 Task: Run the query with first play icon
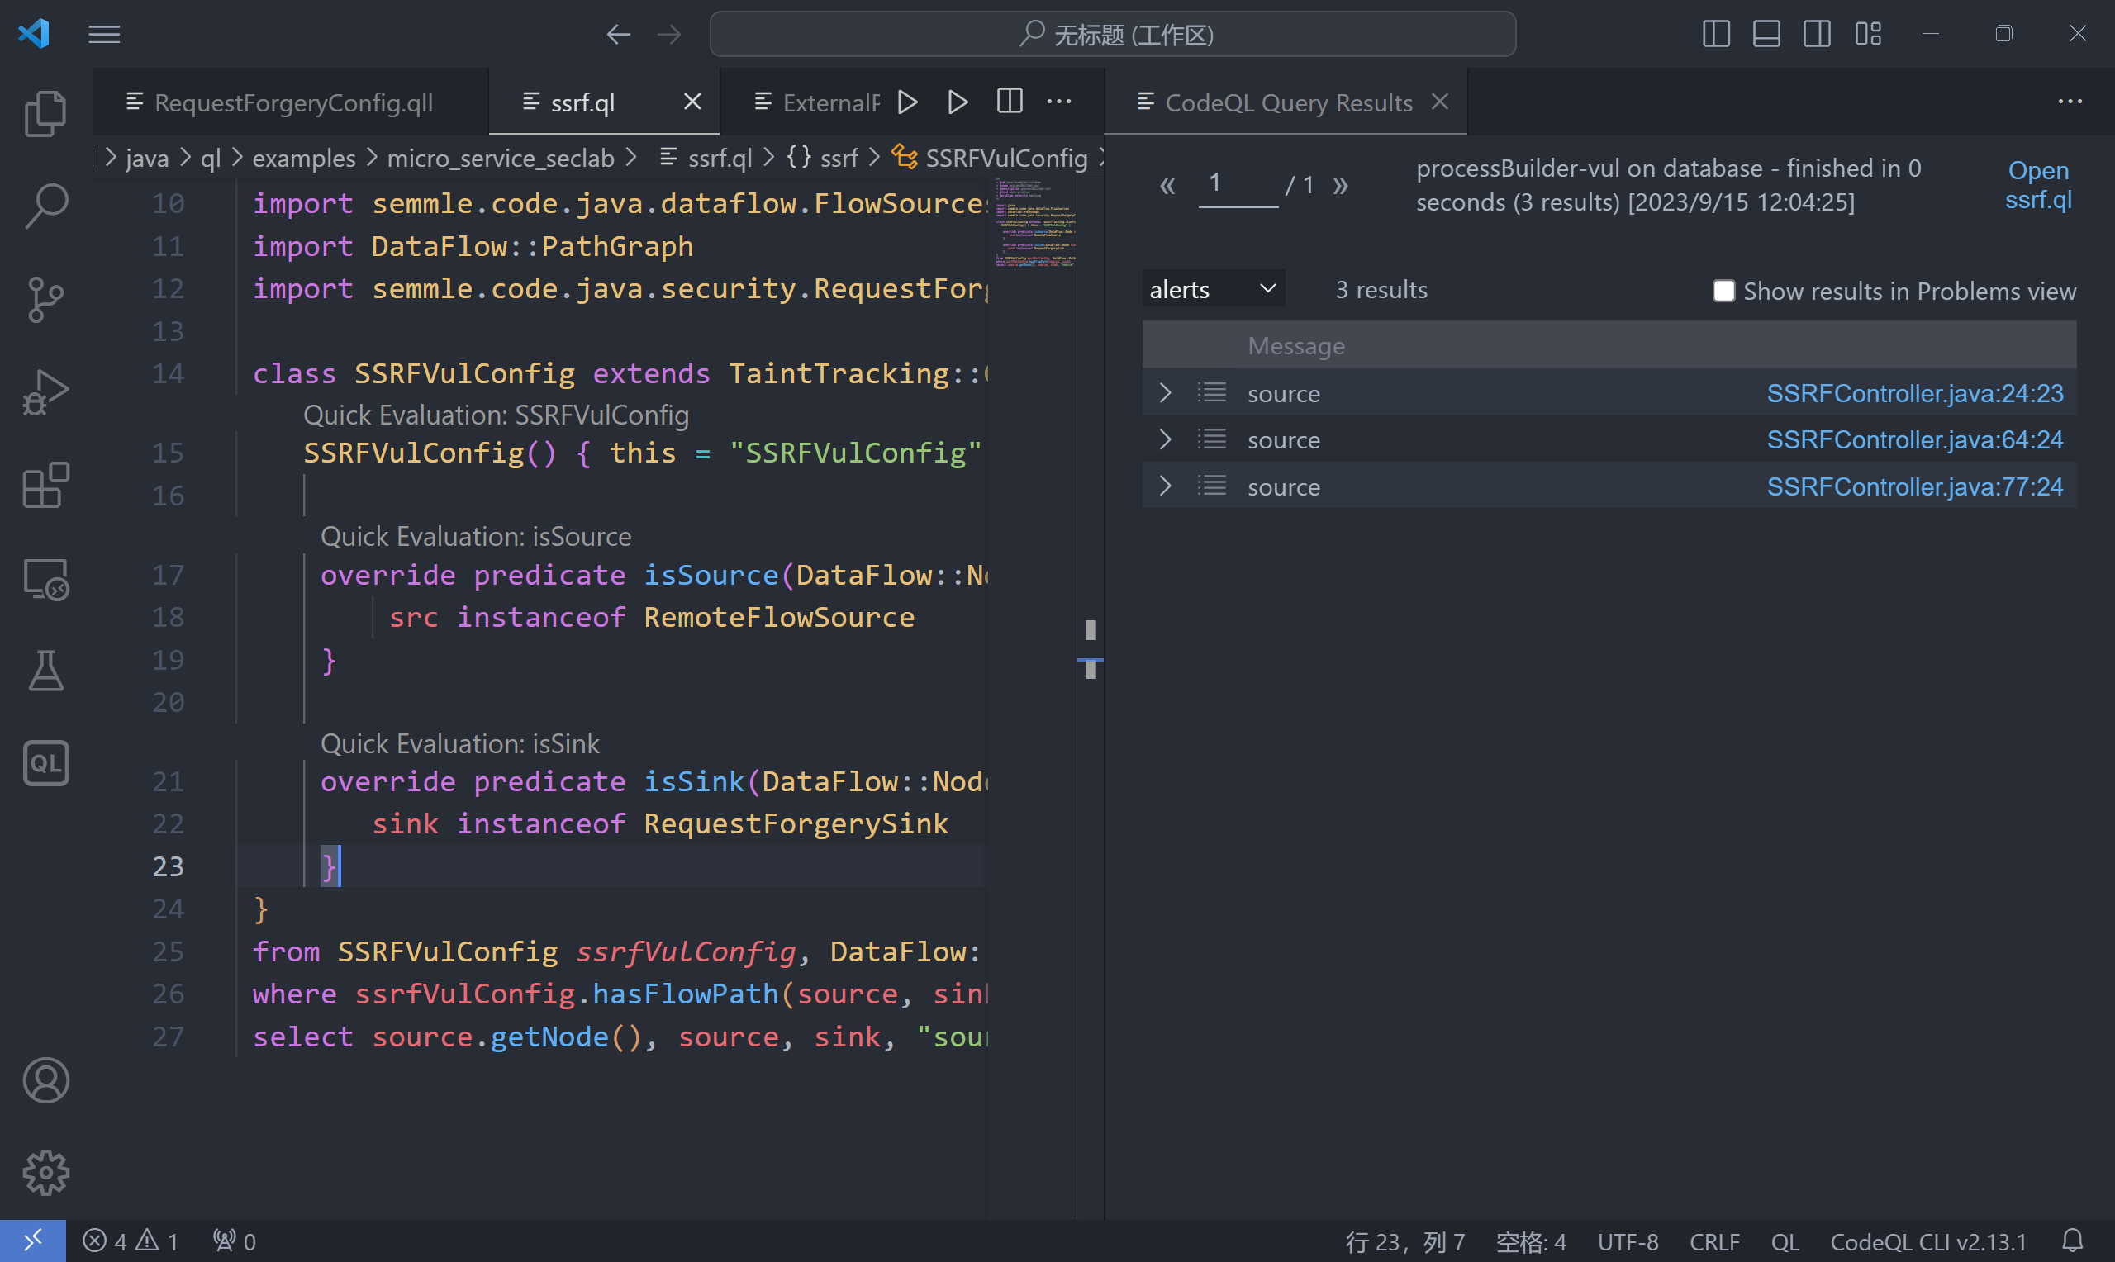coord(907,102)
